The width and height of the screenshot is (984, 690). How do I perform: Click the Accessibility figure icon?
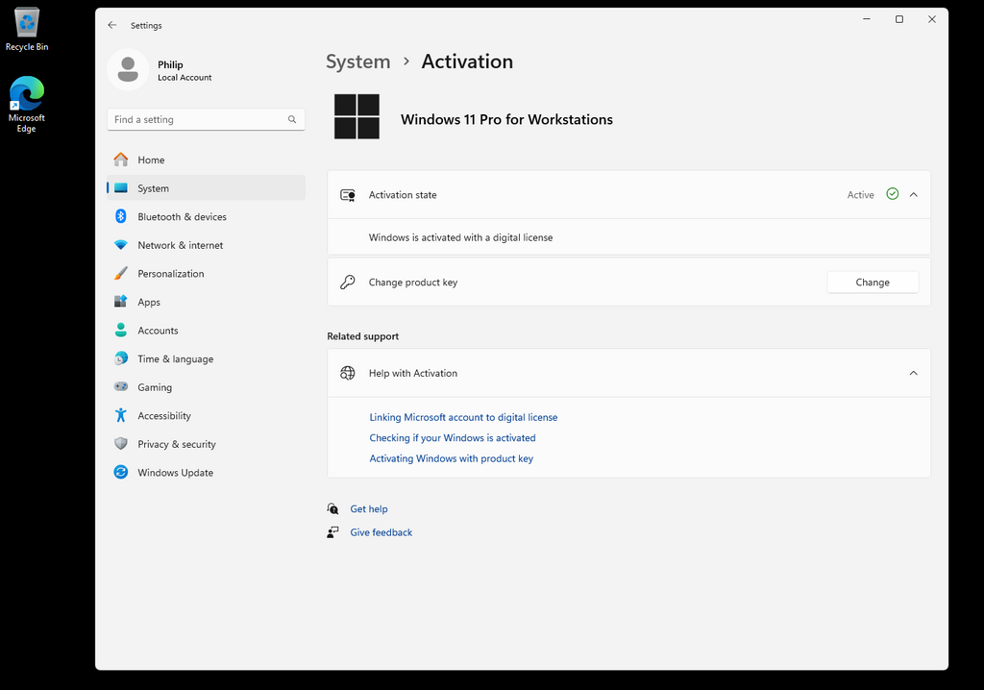121,415
